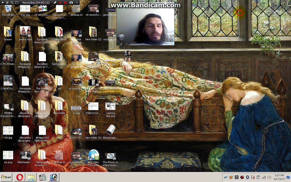Open the volume speaker tray icon
This screenshot has width=291, height=182.
(x=269, y=177)
